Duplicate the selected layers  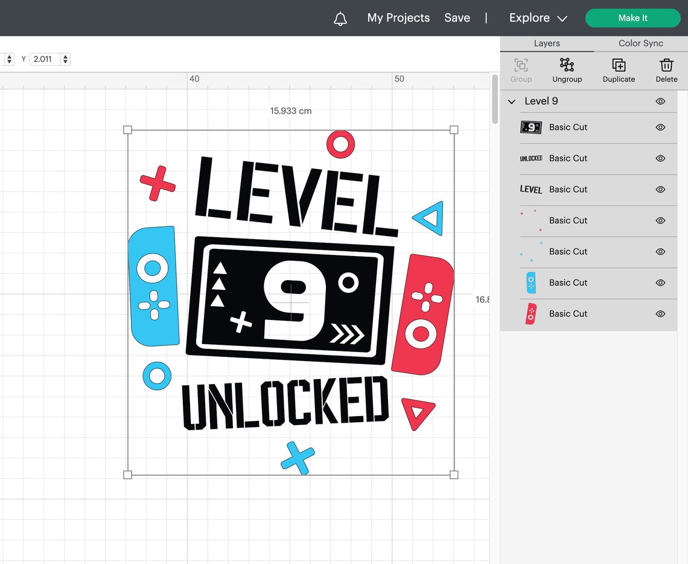coord(619,69)
